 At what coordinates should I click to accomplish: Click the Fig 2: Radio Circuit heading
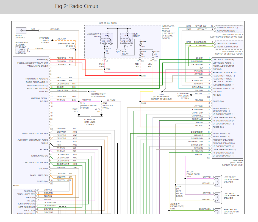pyautogui.click(x=76, y=6)
